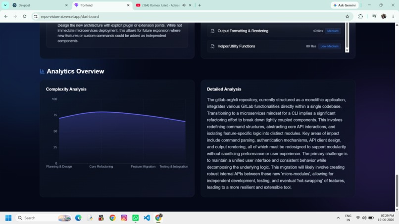Image resolution: width=399 pixels, height=224 pixels.
Task: Launch Microsoft Edge from taskbar
Action: [x=78, y=218]
